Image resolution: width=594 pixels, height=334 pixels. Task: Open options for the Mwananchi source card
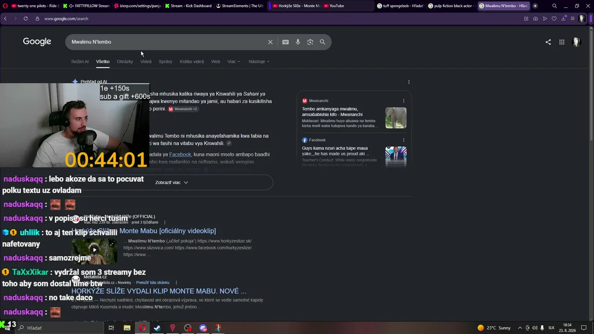point(404,101)
